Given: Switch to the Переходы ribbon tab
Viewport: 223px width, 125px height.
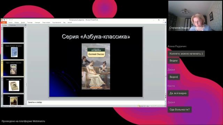Looking at the screenshot, I should click(30, 22).
